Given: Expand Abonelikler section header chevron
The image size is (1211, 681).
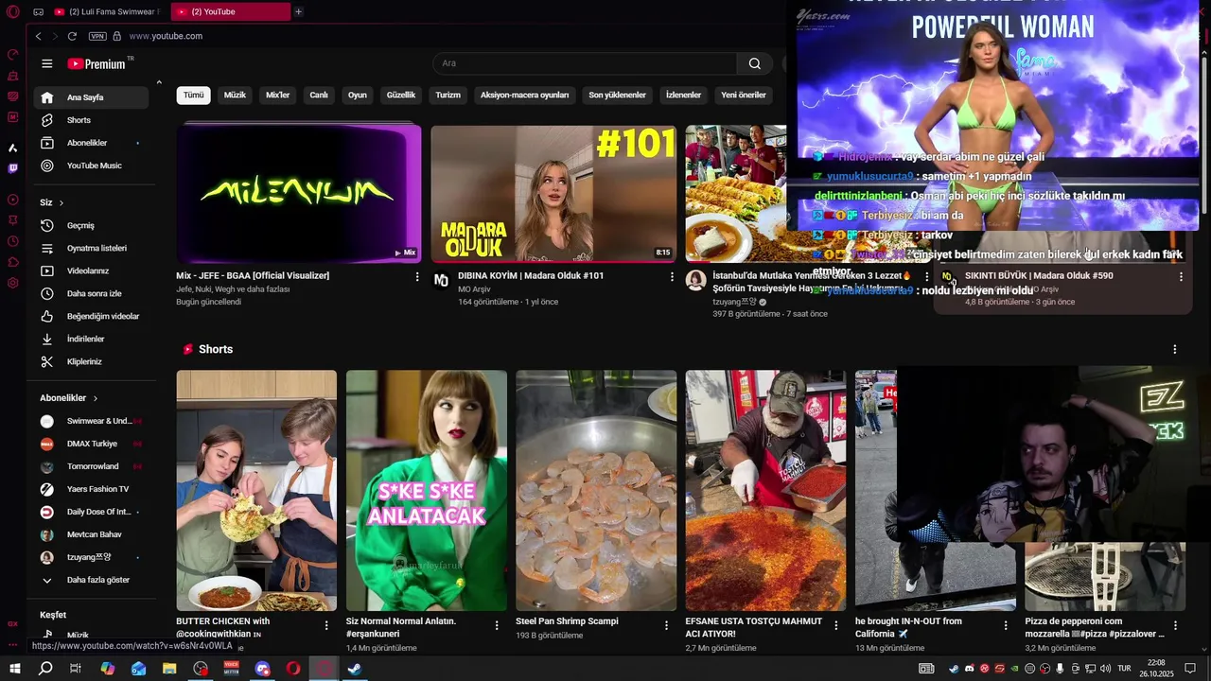Looking at the screenshot, I should point(96,398).
